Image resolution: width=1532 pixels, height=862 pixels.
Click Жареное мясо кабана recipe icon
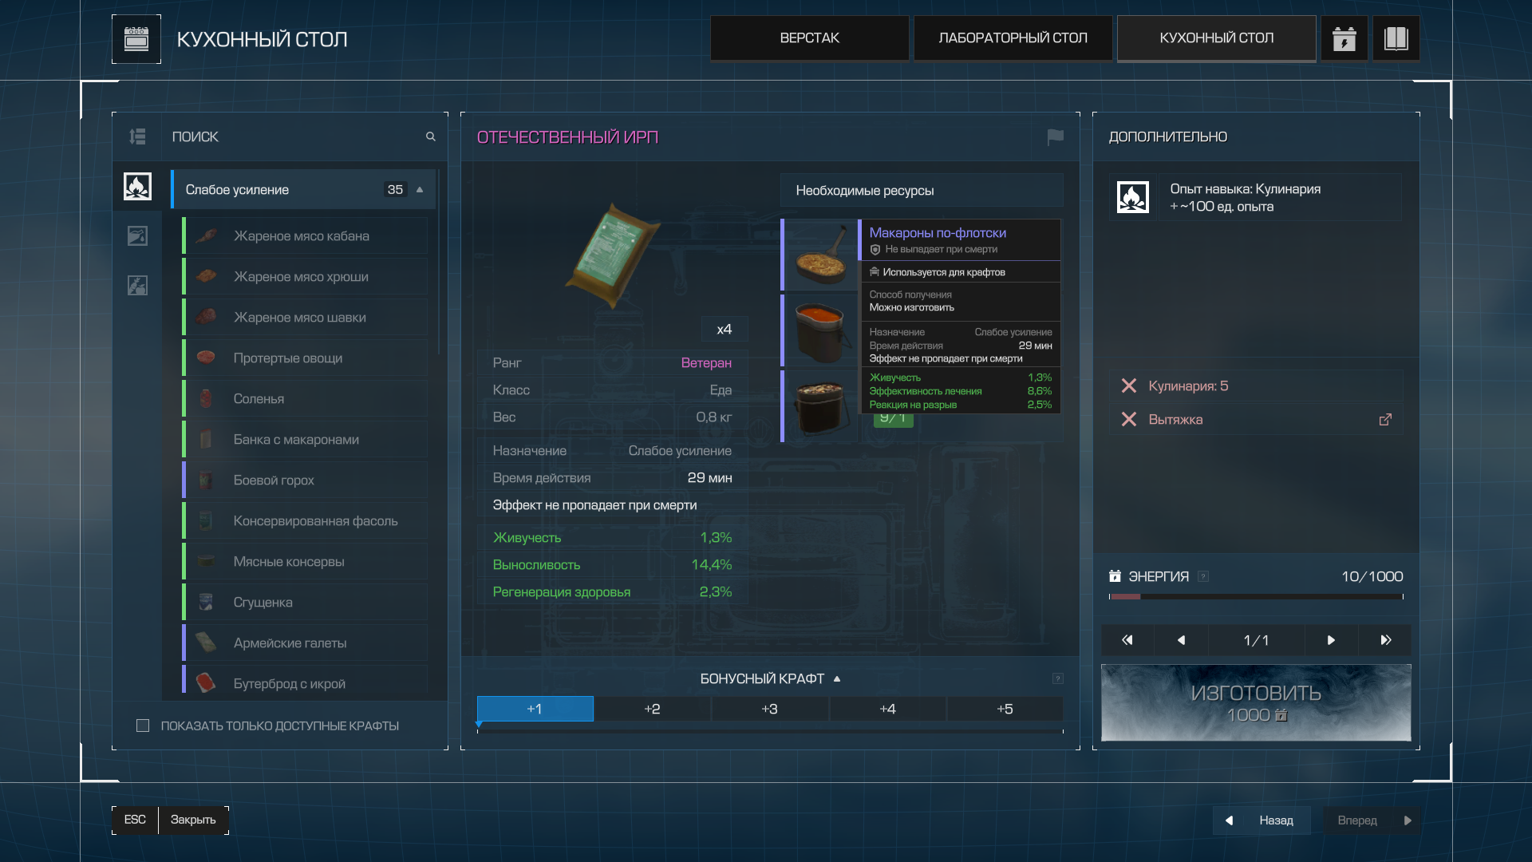point(206,236)
